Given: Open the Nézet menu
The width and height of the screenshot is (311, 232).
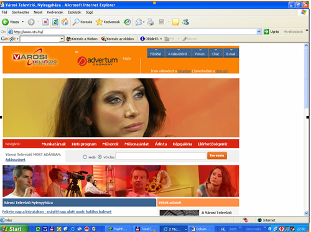Looking at the screenshot, I should point(38,12).
